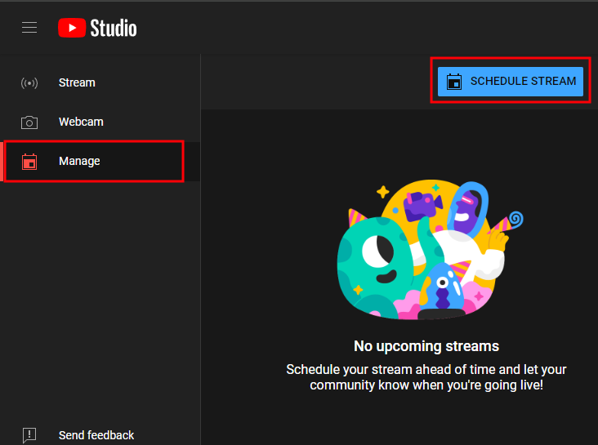Image resolution: width=598 pixels, height=445 pixels.
Task: Click the Studio wordmark in the header
Action: (114, 28)
